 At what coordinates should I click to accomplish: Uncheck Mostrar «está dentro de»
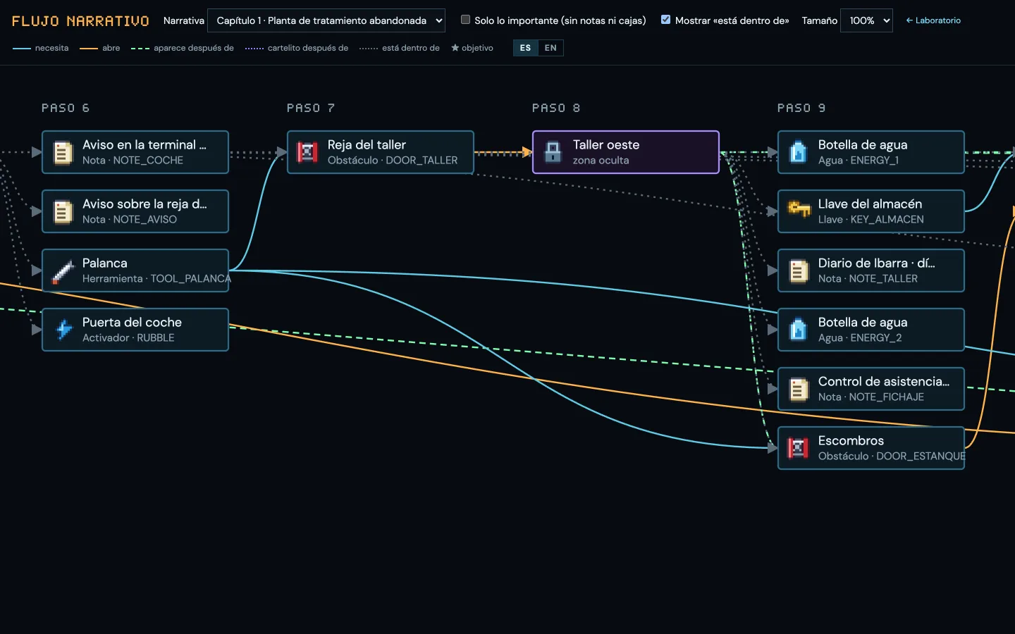tap(665, 20)
